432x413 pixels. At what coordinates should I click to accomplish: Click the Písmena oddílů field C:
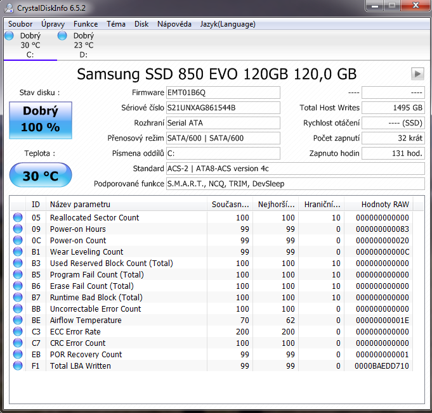223,153
